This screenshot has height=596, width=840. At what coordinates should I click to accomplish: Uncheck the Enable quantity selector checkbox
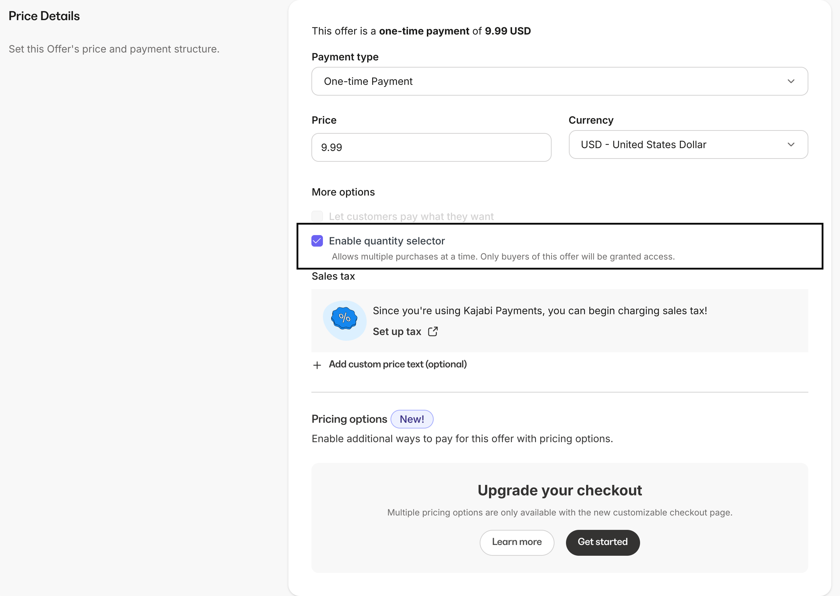[317, 241]
